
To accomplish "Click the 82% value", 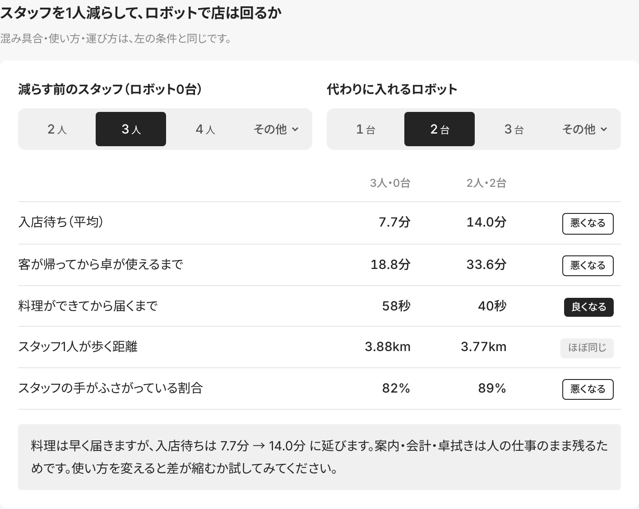I will 396,388.
